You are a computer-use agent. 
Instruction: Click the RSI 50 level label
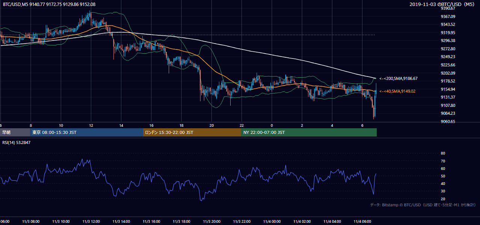[443, 176]
